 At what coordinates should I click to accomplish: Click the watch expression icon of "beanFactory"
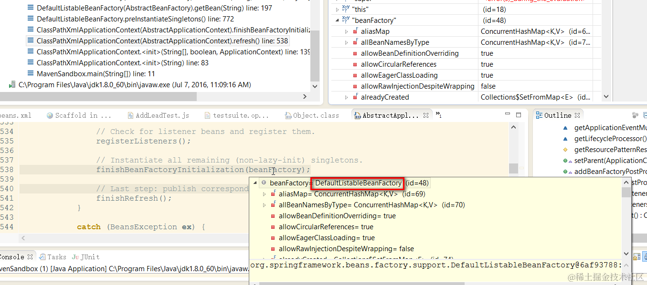coord(346,20)
